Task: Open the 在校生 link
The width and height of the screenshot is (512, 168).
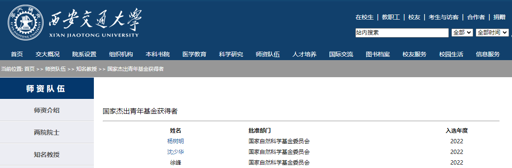Action: point(364,17)
